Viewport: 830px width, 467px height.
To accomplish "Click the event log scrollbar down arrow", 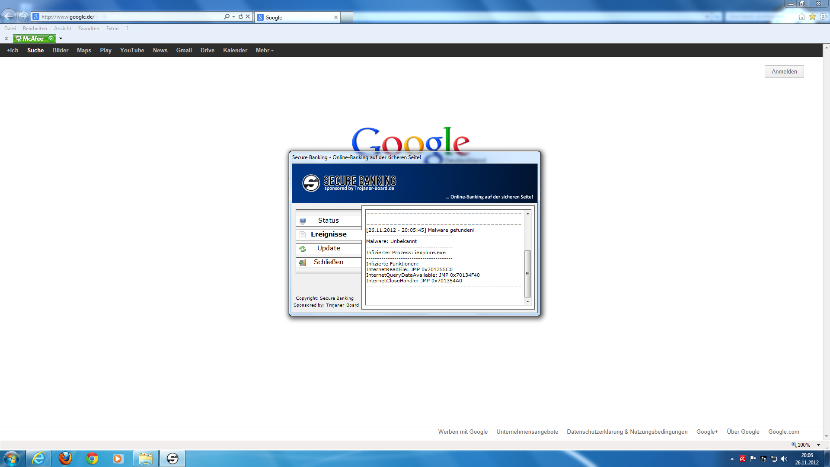I will coord(527,302).
